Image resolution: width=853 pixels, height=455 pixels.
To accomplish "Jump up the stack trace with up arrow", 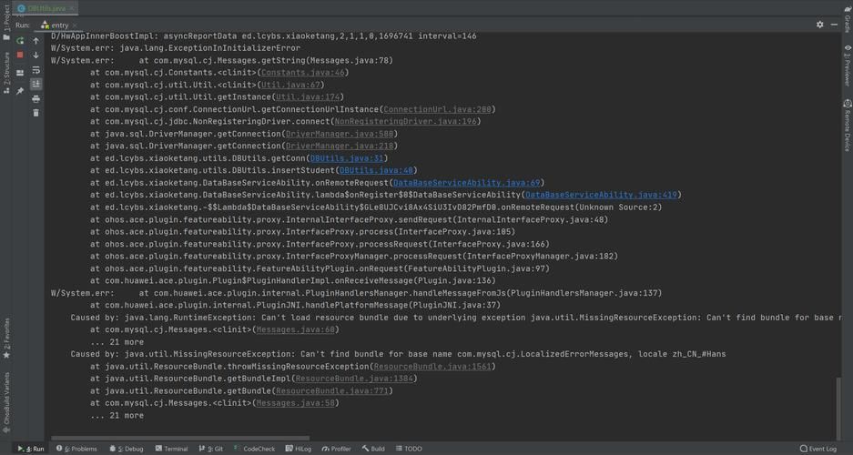I will (x=36, y=41).
